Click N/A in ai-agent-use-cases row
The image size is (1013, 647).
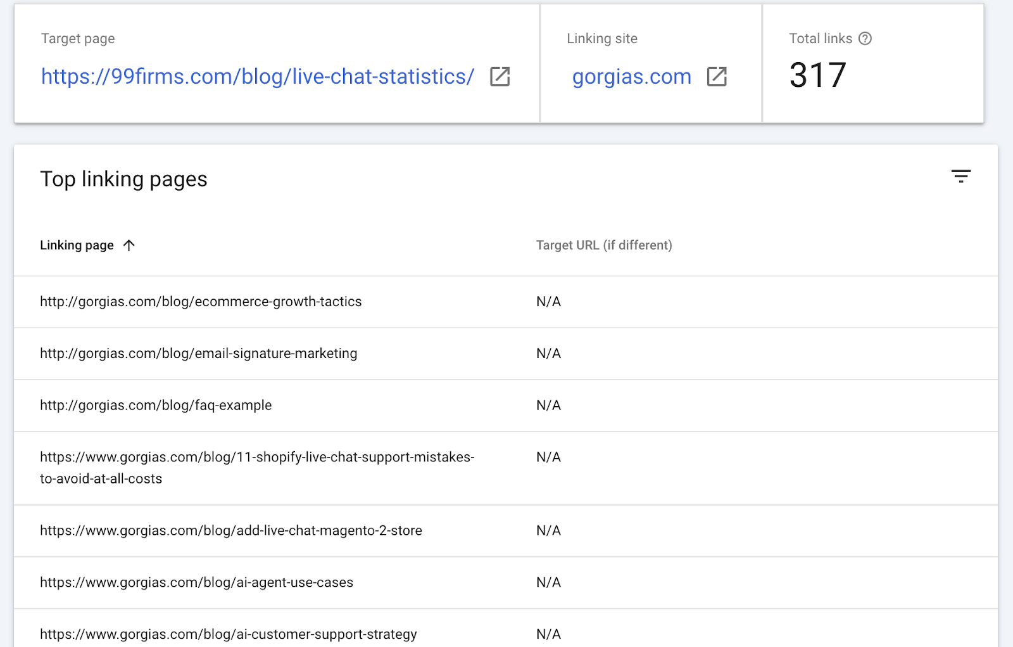click(x=549, y=582)
